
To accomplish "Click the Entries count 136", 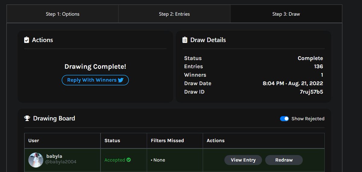I will point(318,66).
